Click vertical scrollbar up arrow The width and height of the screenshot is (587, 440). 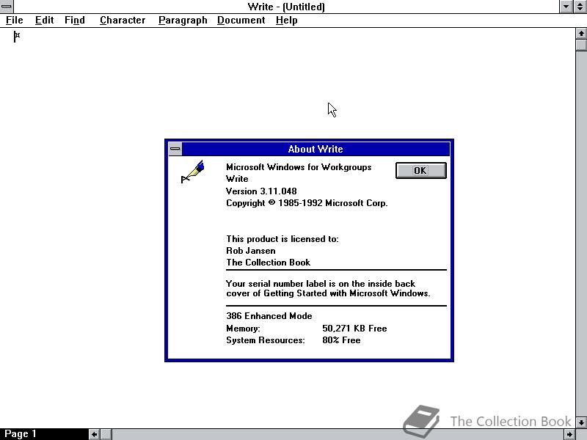(581, 34)
